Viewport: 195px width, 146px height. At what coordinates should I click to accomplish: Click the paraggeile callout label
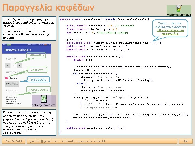[38, 79]
